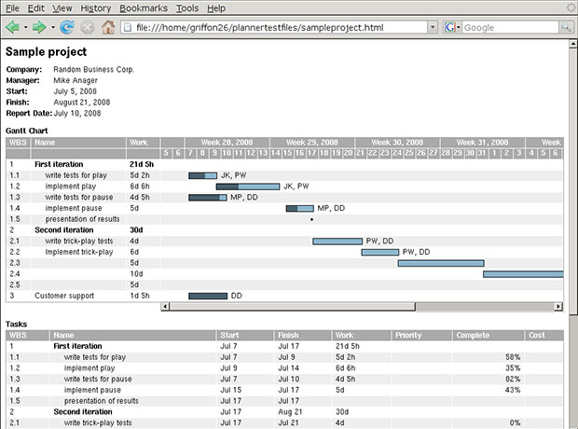Open the Forward history dropdown arrow
This screenshot has width=578, height=429.
[53, 27]
